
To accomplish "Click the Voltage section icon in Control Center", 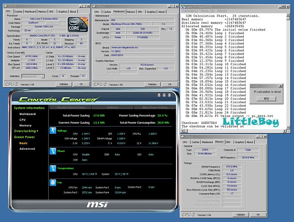I will click(x=53, y=130).
